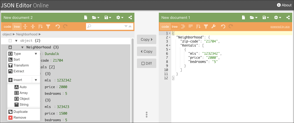Image resolution: width=294 pixels, height=123 pixels.
Task: Open folder menu in New document 2 panel
Action: click(96, 17)
